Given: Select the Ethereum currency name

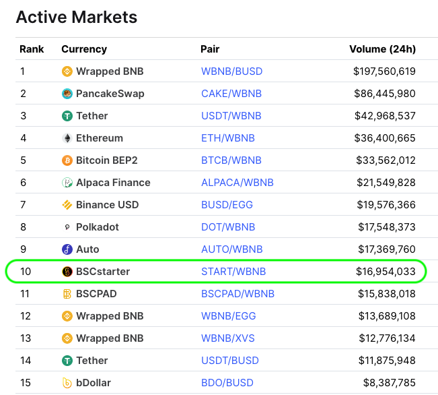Looking at the screenshot, I should tap(100, 138).
